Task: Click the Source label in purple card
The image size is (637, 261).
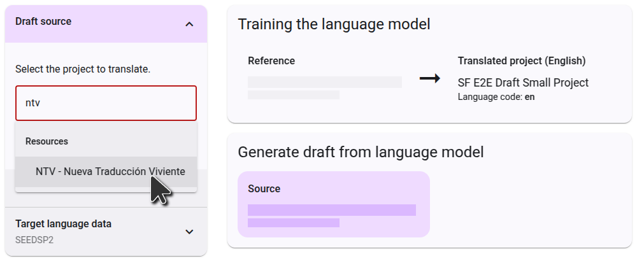Action: coord(264,189)
